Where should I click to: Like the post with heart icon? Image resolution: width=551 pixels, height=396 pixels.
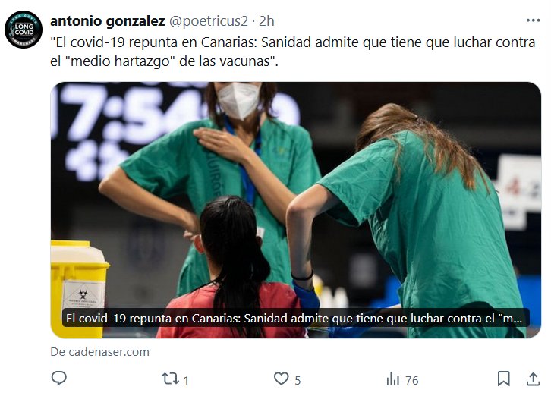(x=281, y=379)
